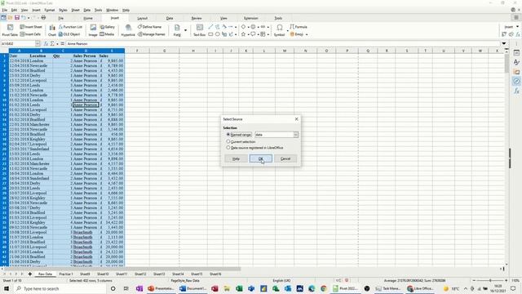Insert a Text Box

pos(199,30)
